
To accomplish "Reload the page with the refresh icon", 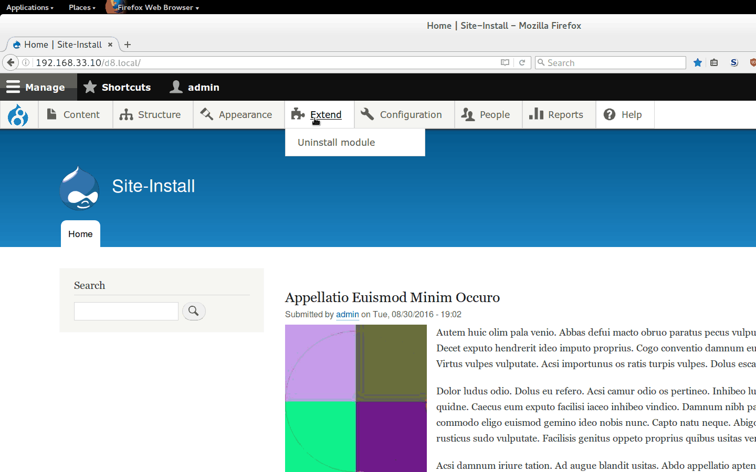I will coord(522,62).
